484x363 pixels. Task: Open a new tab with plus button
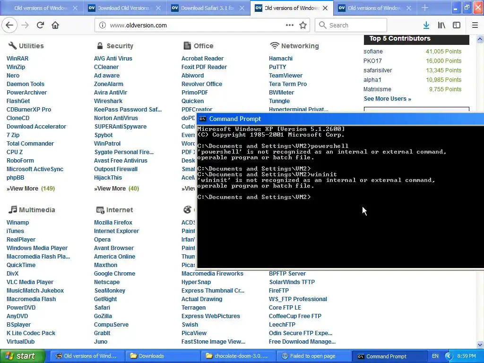(x=425, y=8)
